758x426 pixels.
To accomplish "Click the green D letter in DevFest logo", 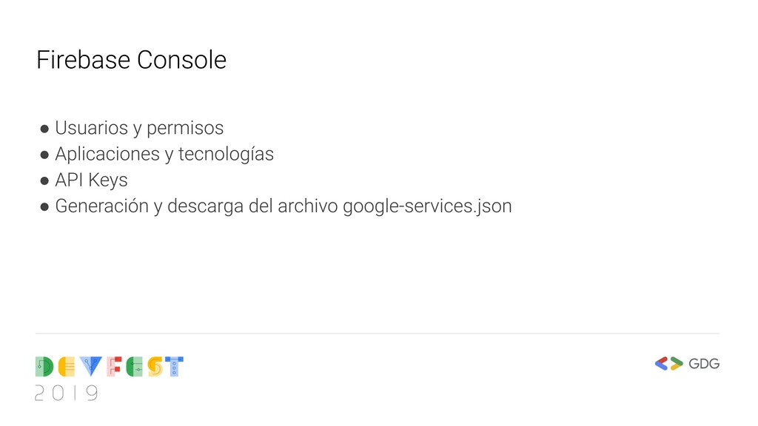I will (44, 367).
